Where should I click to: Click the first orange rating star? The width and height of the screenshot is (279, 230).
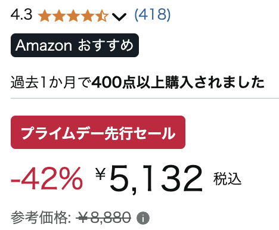45,15
